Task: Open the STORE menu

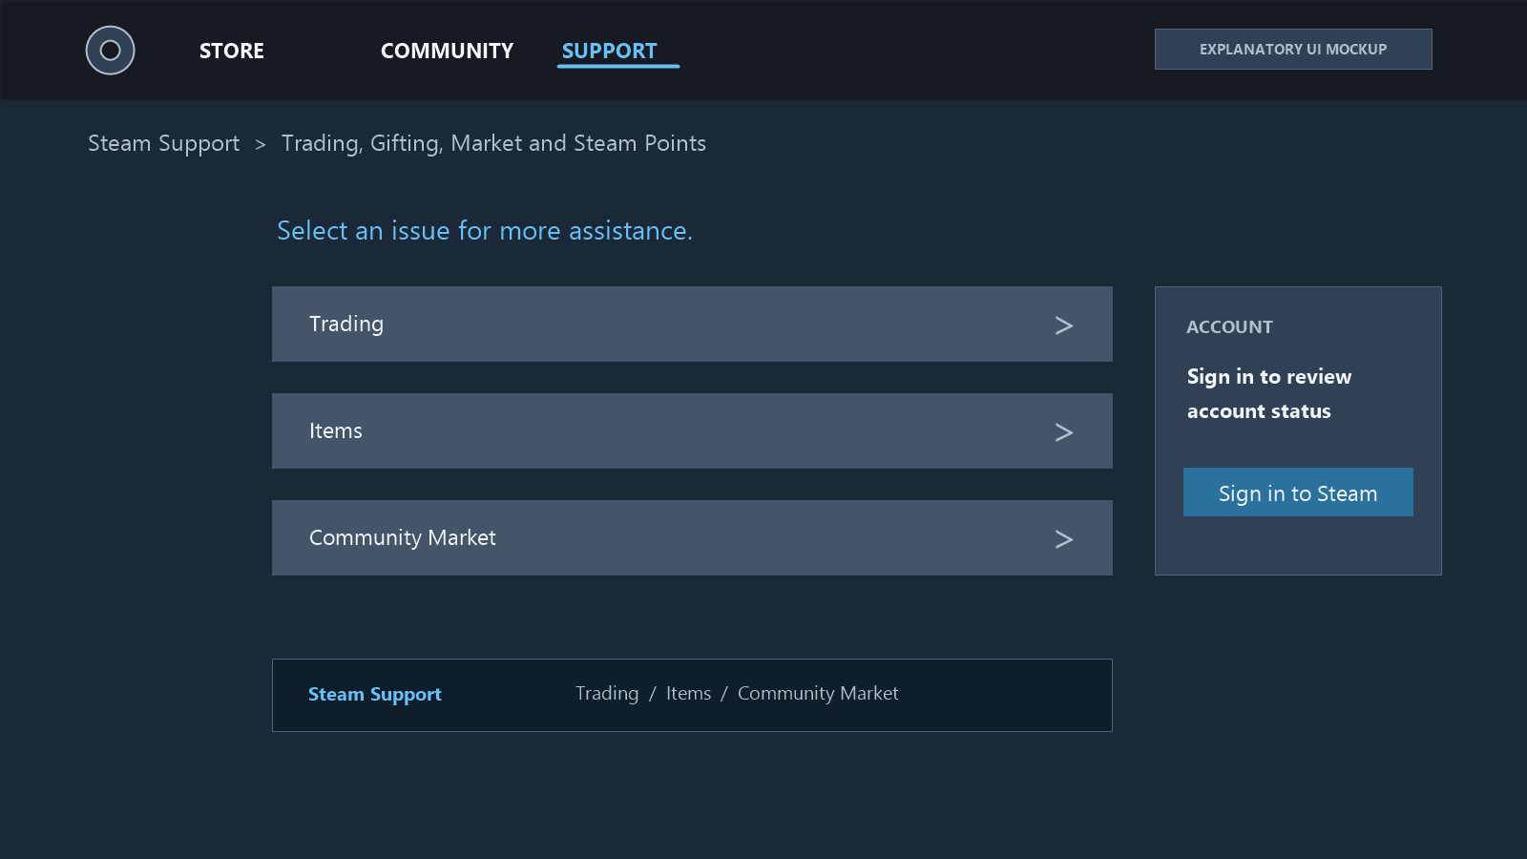Action: pyautogui.click(x=232, y=51)
